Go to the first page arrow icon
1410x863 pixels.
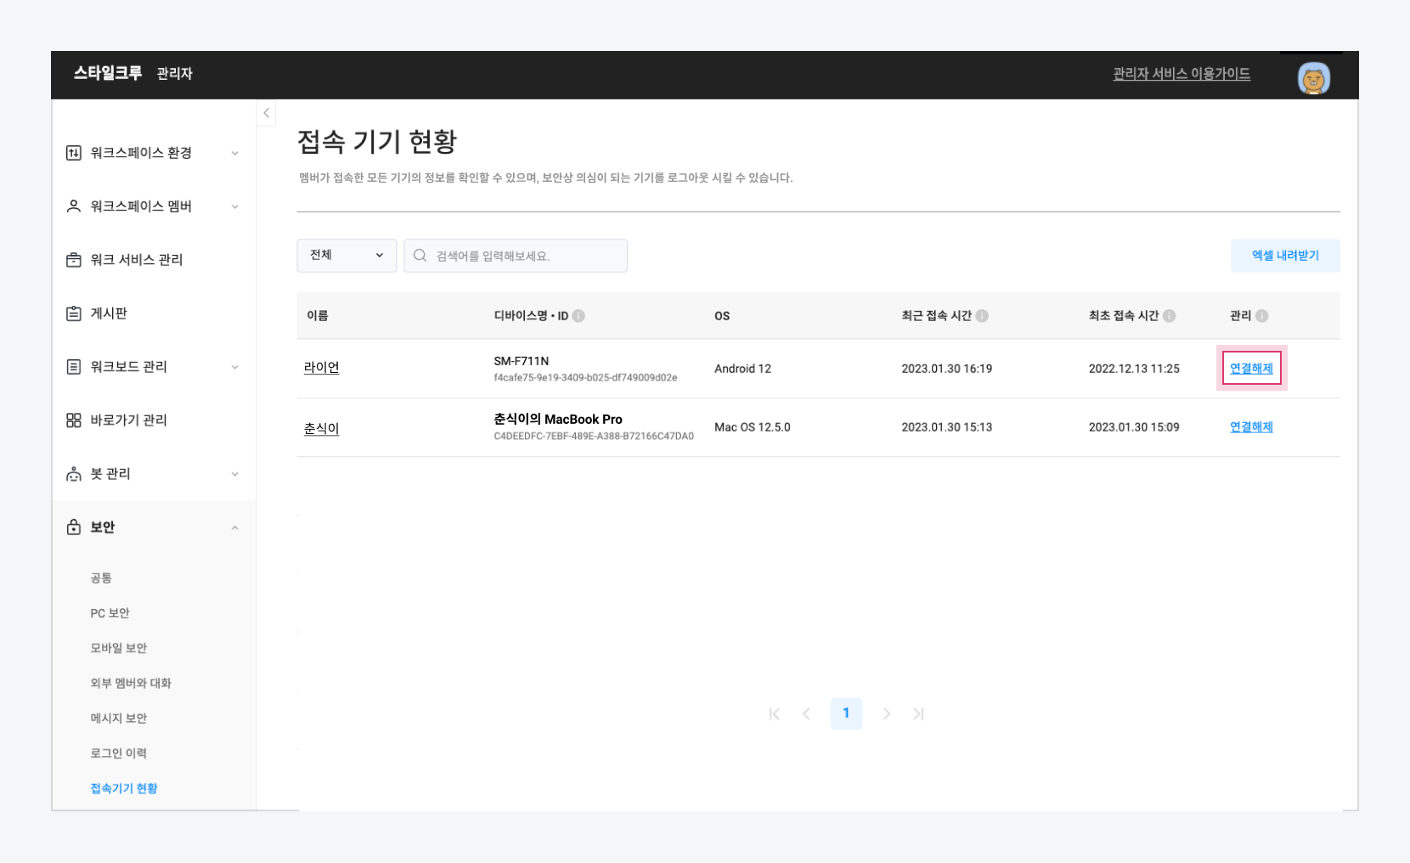click(x=774, y=714)
